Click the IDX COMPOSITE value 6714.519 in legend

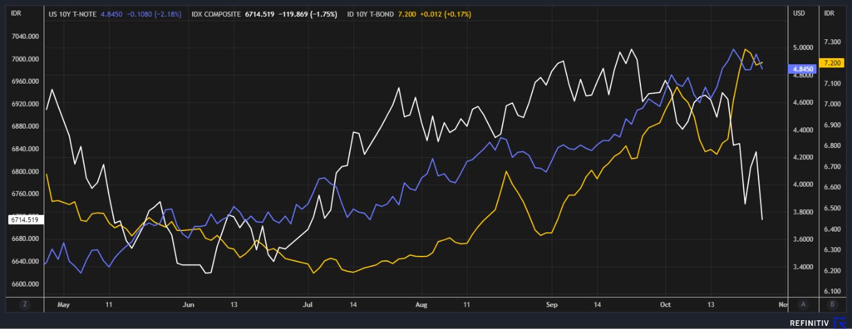[x=258, y=13]
